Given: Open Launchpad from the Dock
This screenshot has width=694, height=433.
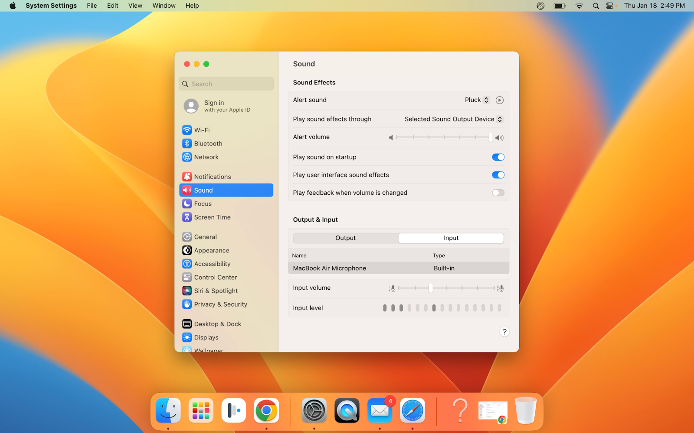Looking at the screenshot, I should [201, 410].
